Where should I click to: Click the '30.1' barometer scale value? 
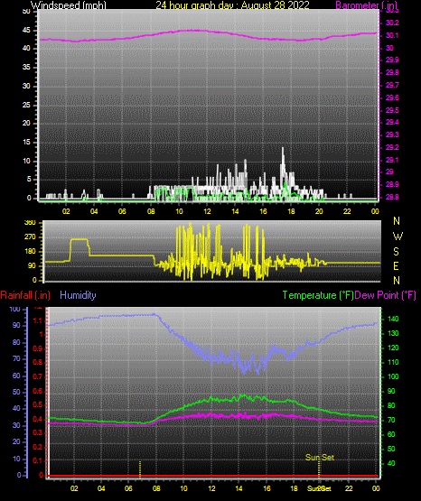392,35
